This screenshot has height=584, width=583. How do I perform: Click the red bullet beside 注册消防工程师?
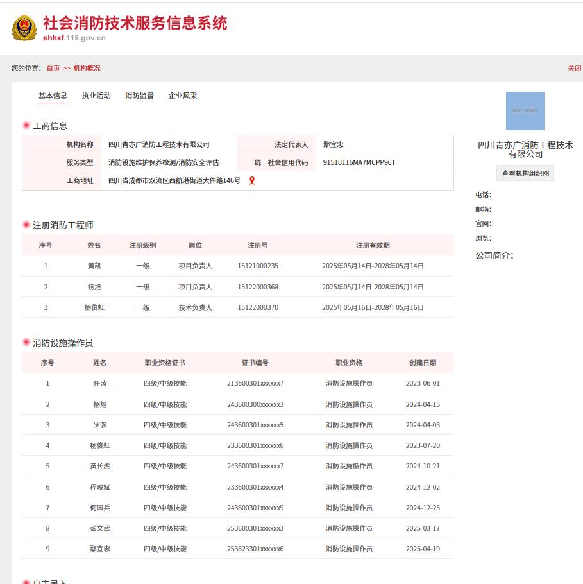[25, 225]
